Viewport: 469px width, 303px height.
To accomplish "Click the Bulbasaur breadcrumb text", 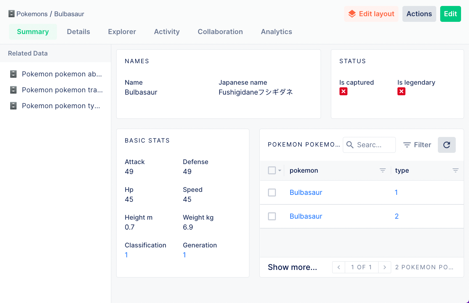I will (69, 14).
